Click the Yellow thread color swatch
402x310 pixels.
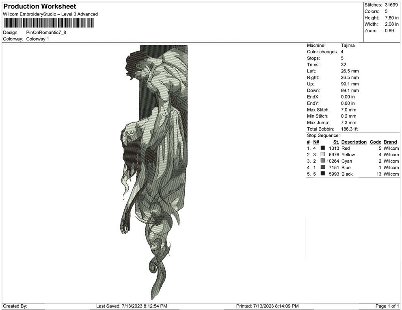coord(323,154)
